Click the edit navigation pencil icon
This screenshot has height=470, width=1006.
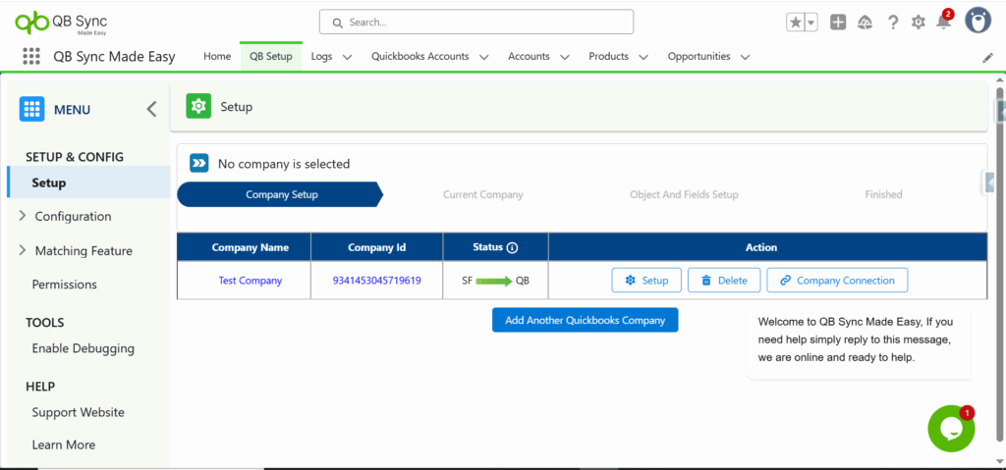point(988,58)
